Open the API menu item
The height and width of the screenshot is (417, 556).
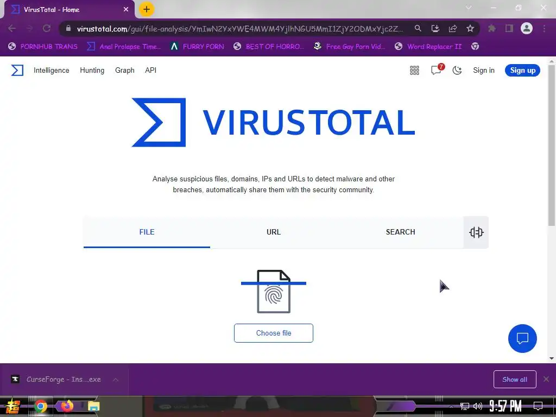tap(151, 70)
